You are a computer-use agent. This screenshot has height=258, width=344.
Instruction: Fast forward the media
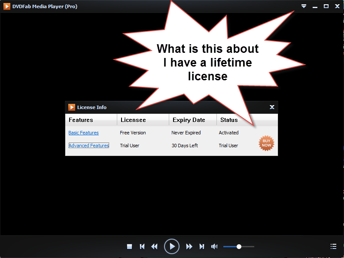[189, 246]
